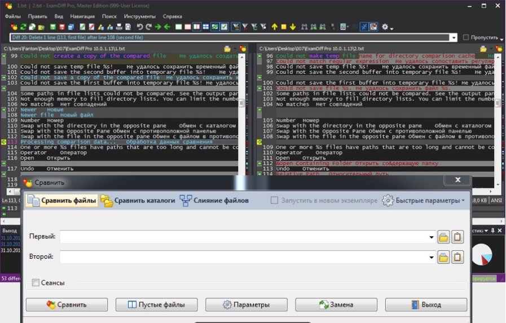Image resolution: width=506 pixels, height=323 pixels.
Task: Click browse folder icon for Второй field
Action: (443, 257)
